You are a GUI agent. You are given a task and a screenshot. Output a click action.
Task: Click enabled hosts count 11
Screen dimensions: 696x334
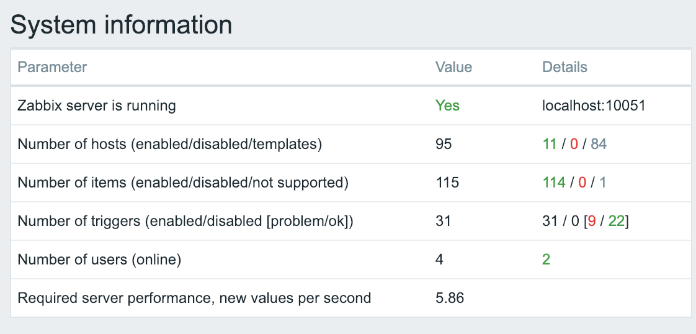point(550,145)
